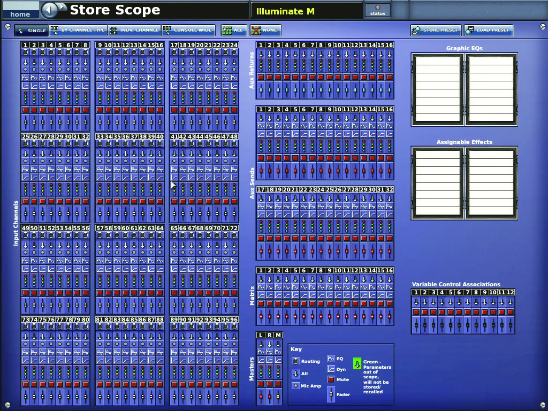Screen dimensions: 548x411
Task: Toggle Dyn icon for Master M
Action: click(278, 360)
